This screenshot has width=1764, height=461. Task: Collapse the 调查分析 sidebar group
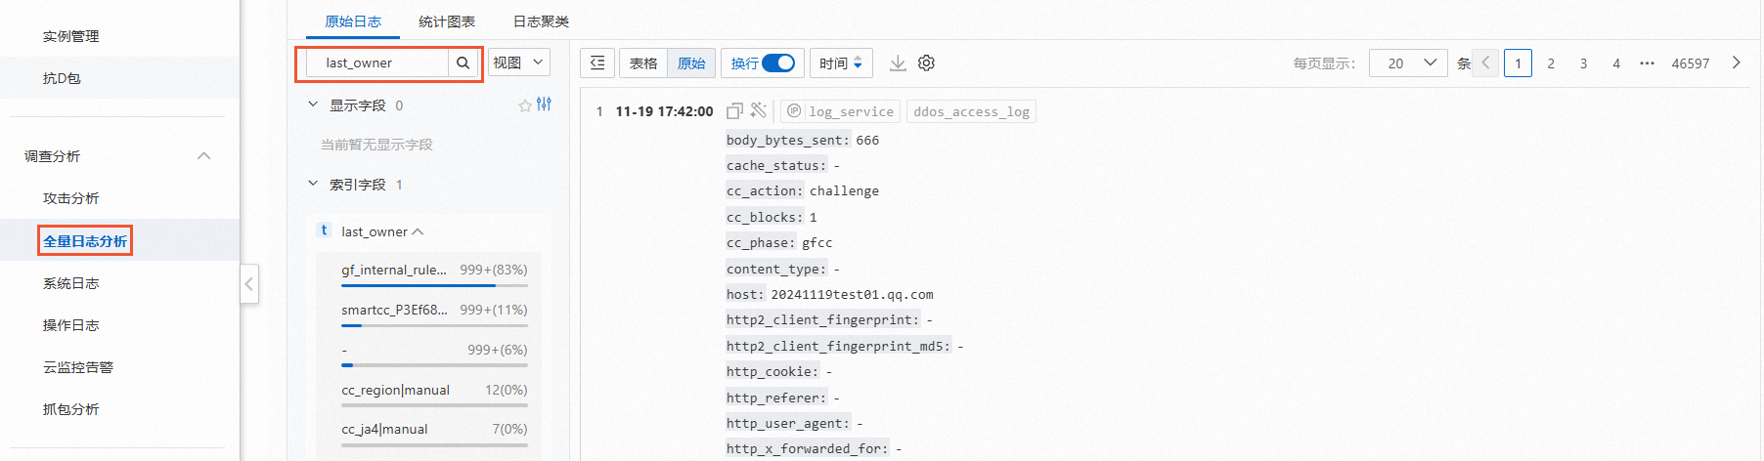click(204, 156)
